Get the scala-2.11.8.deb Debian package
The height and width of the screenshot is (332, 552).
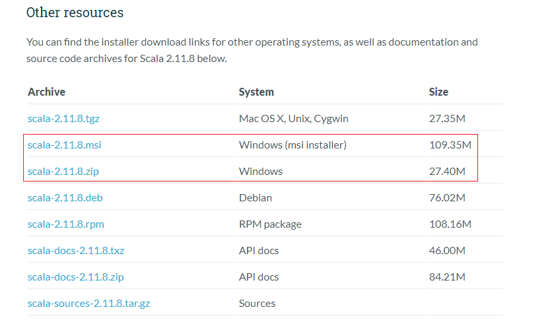(x=64, y=198)
